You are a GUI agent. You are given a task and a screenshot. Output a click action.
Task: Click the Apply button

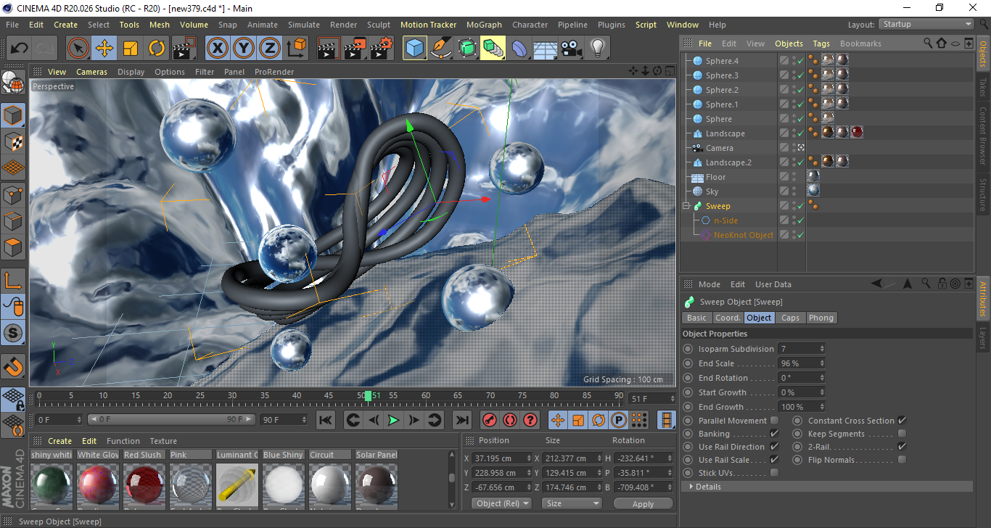point(643,503)
